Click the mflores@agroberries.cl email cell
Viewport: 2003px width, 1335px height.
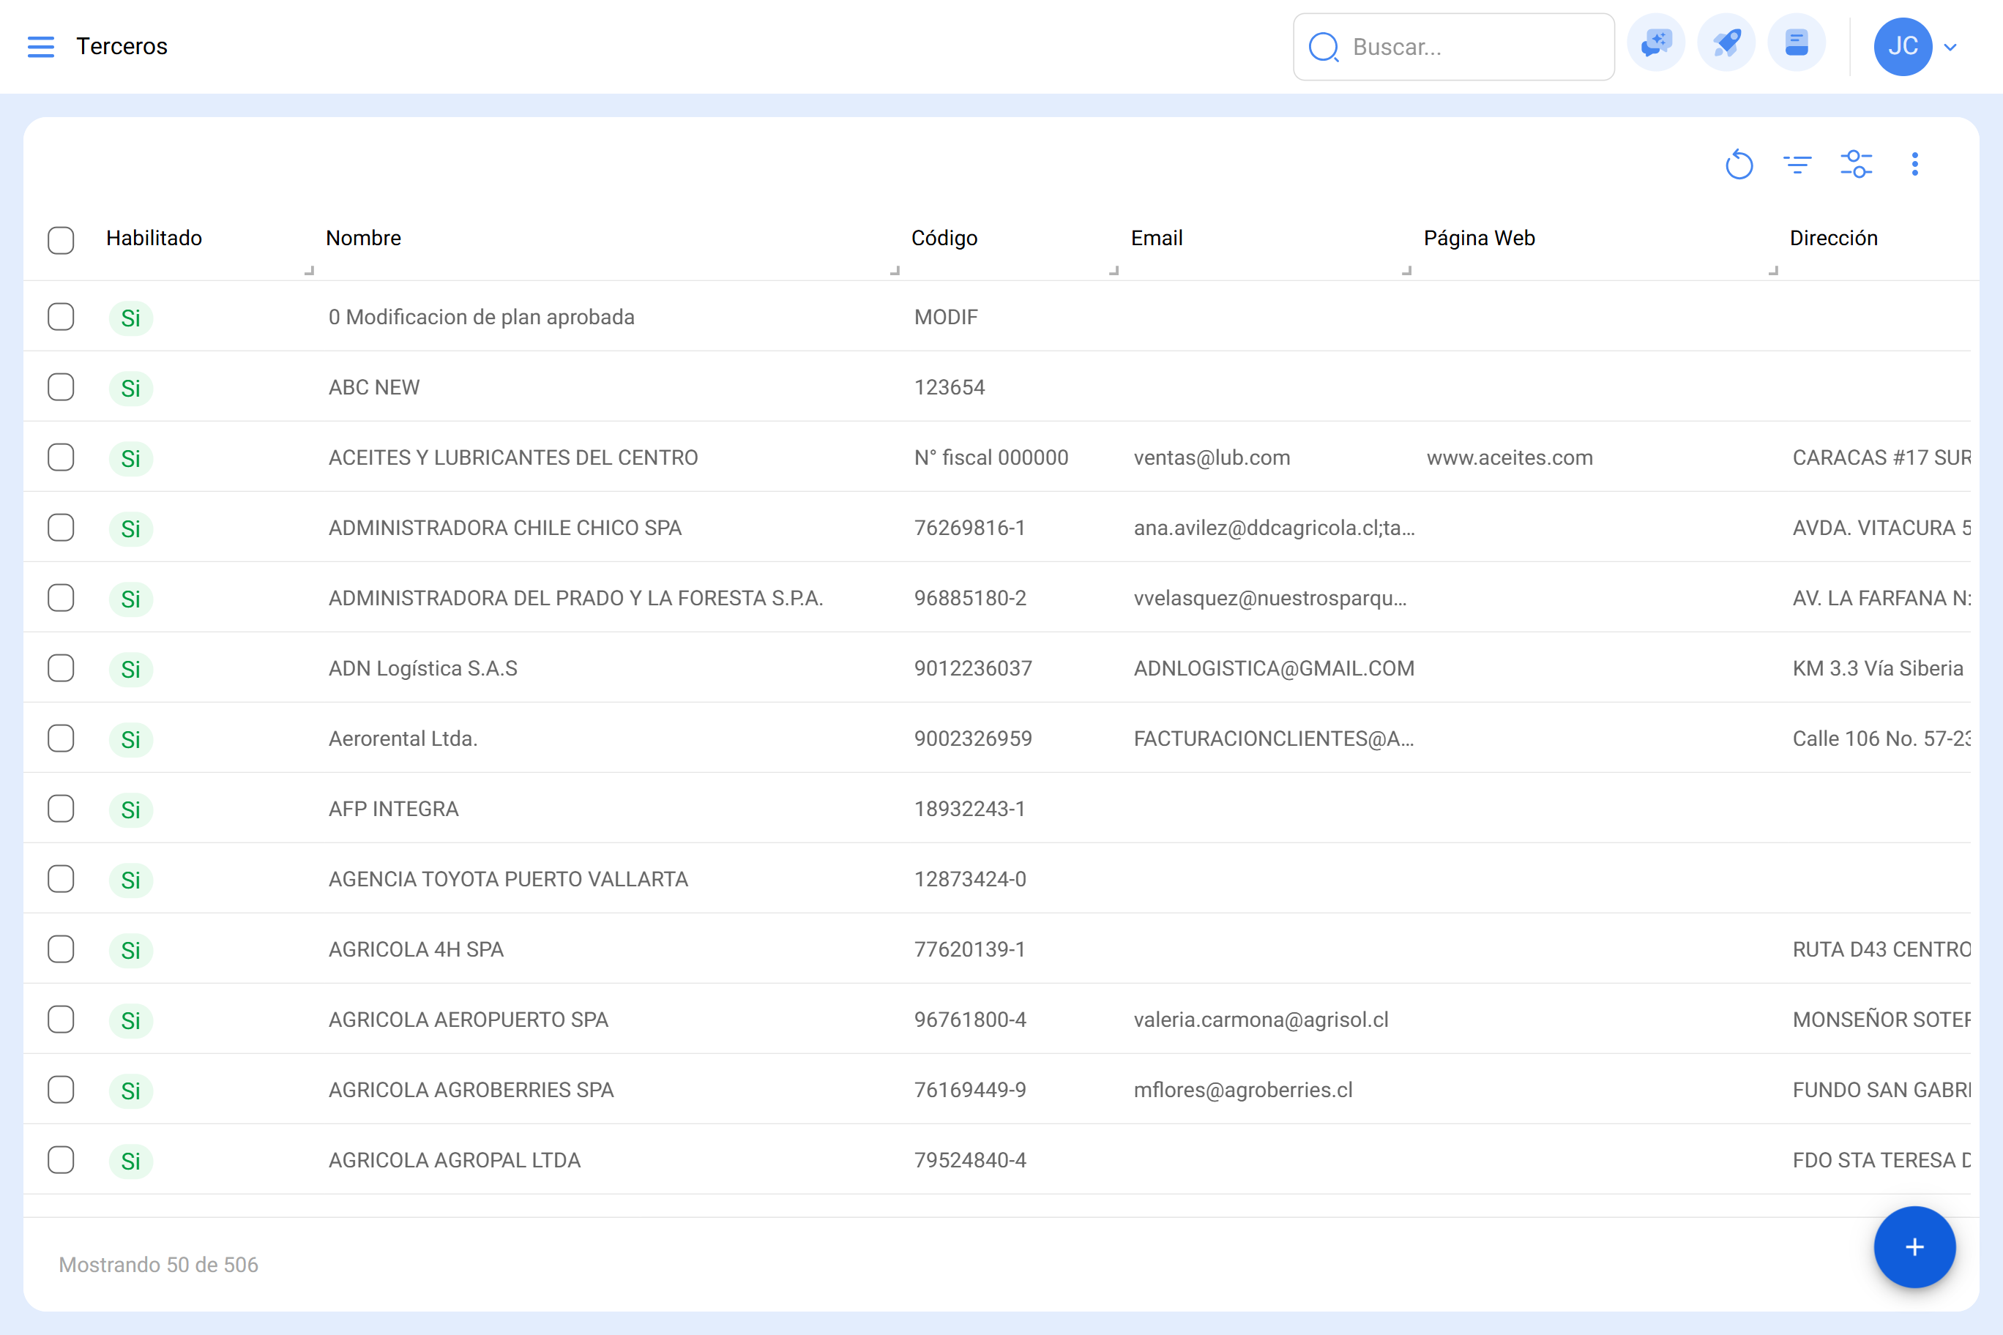pos(1243,1090)
